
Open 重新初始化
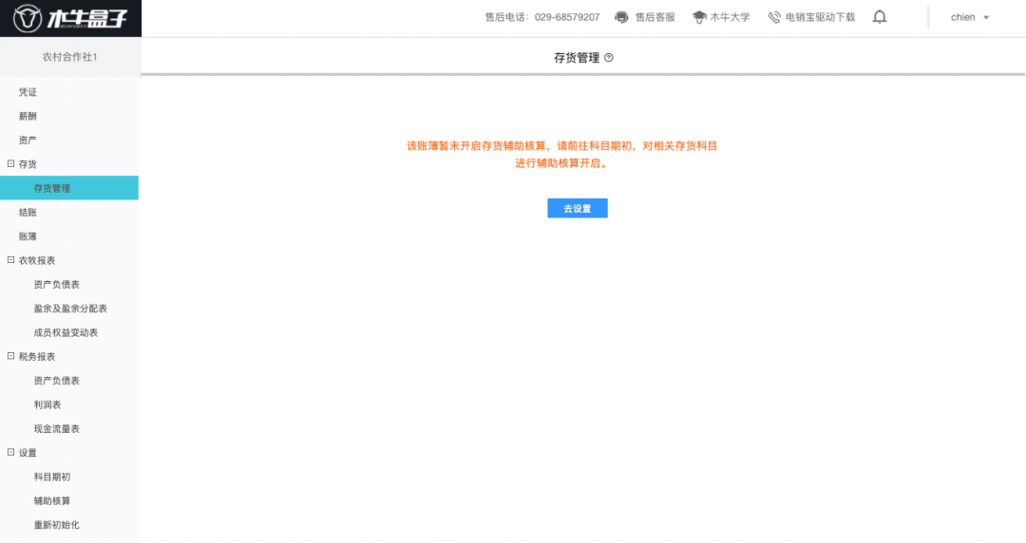(x=56, y=525)
